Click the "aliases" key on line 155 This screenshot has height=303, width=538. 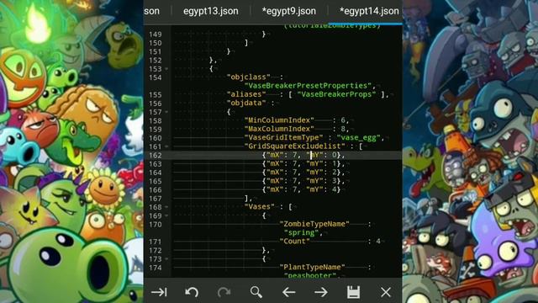246,94
